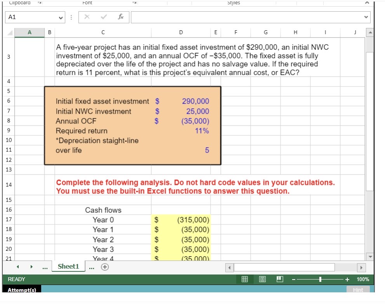385x304 pixels.
Task: Select column header D
Action: [181, 32]
